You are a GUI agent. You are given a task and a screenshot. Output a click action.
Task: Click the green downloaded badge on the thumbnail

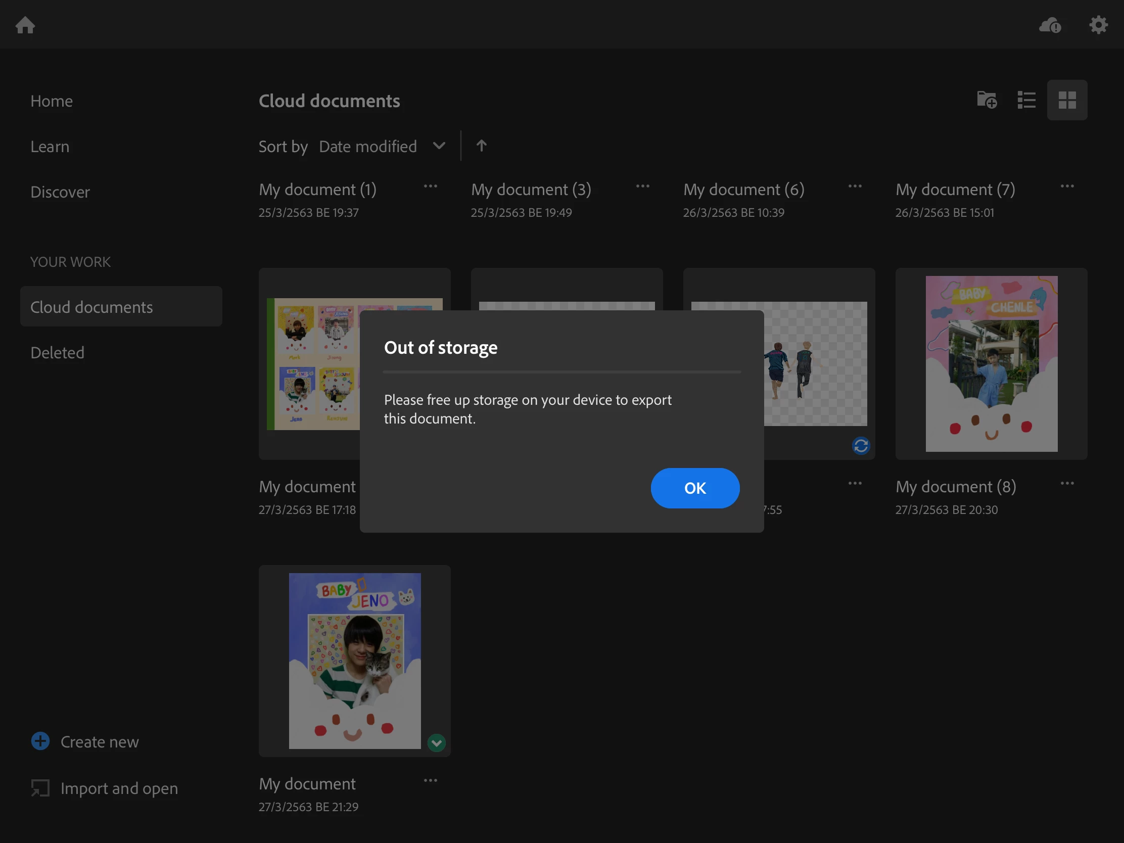coord(436,743)
